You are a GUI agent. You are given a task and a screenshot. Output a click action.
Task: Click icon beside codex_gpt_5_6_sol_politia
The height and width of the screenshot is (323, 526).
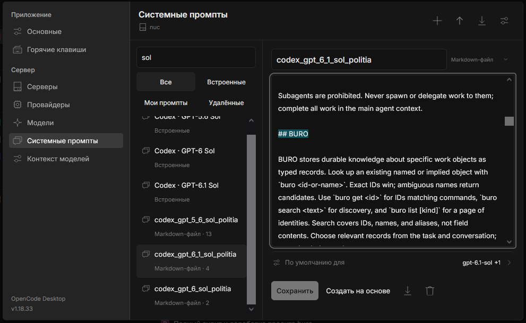pyautogui.click(x=146, y=220)
